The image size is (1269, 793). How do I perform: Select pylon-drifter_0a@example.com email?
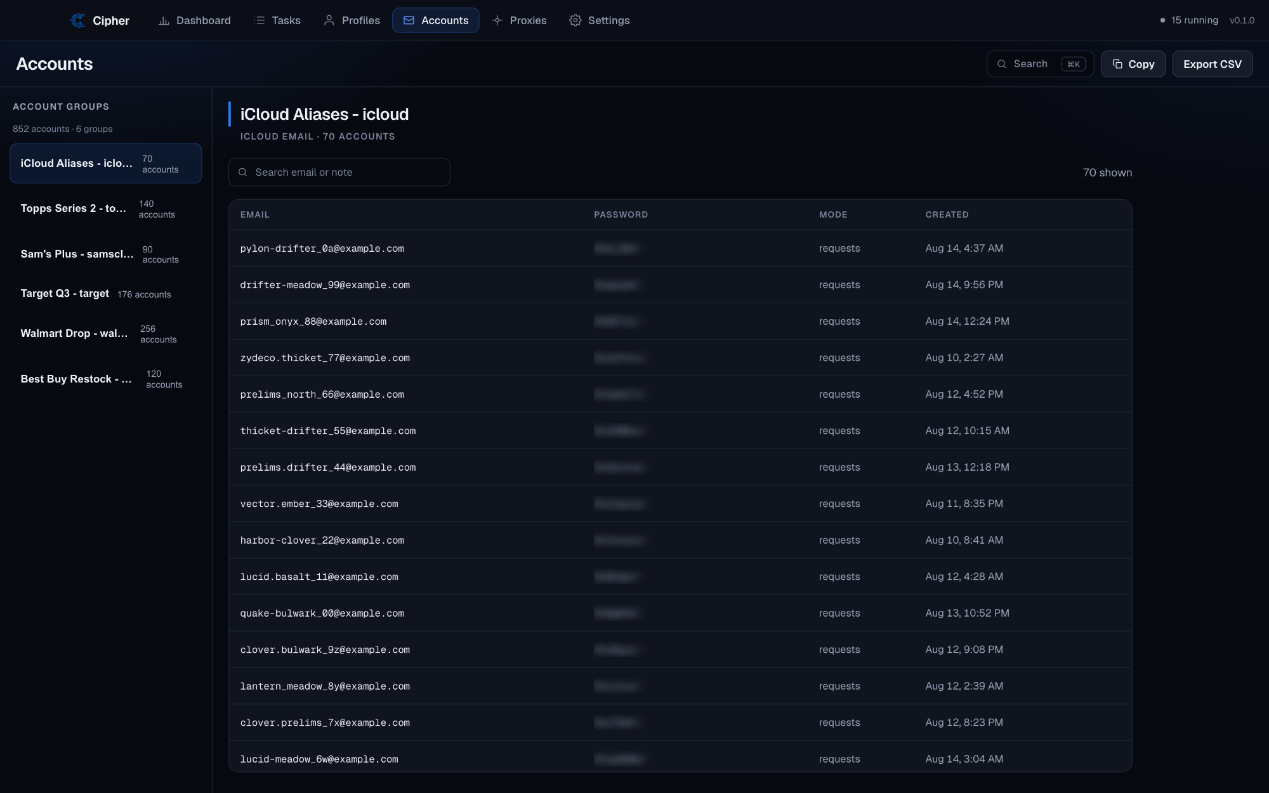(x=322, y=248)
